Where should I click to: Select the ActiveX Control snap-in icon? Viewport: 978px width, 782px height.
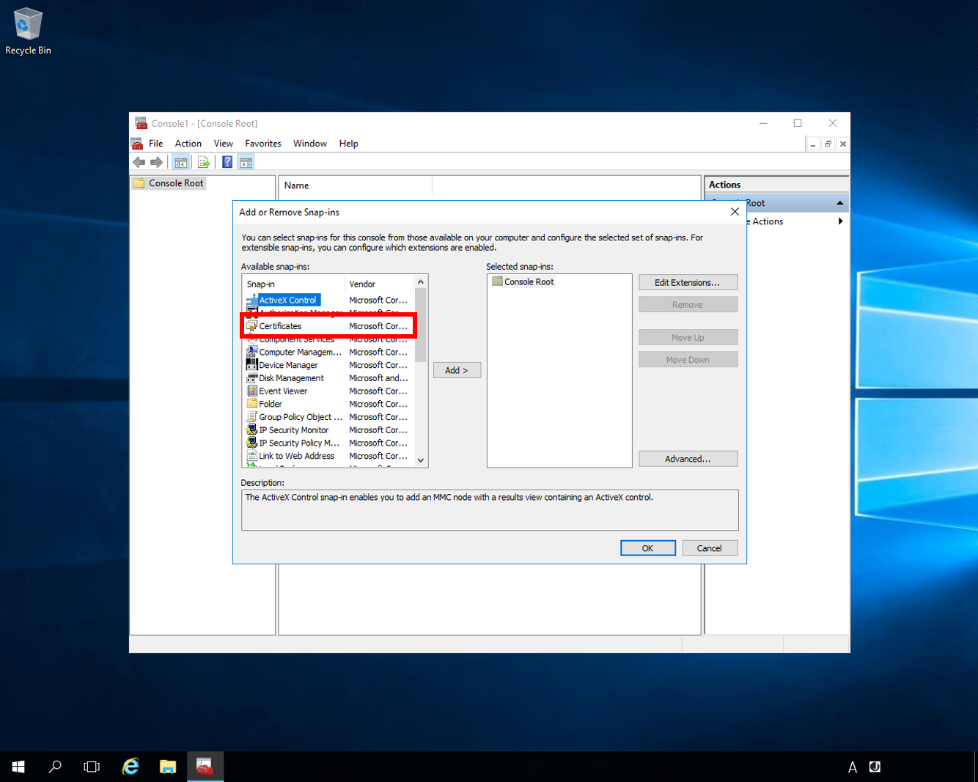252,300
